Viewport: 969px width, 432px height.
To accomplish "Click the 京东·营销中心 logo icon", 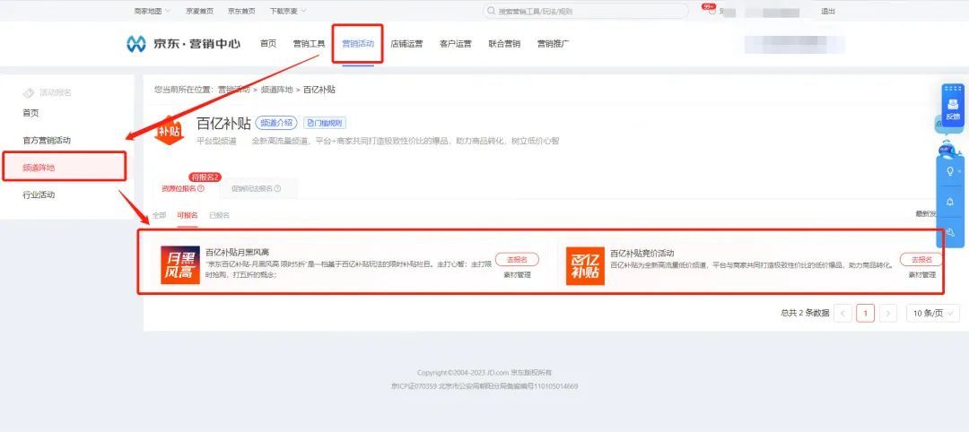I will coord(136,44).
